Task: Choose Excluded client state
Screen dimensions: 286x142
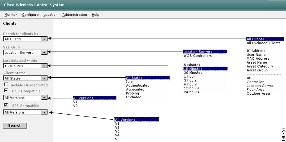Action: tap(134, 97)
